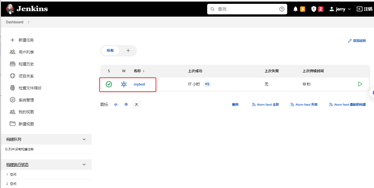374x188 pixels.
Task: Click the search magnifier icon
Action: (212, 9)
